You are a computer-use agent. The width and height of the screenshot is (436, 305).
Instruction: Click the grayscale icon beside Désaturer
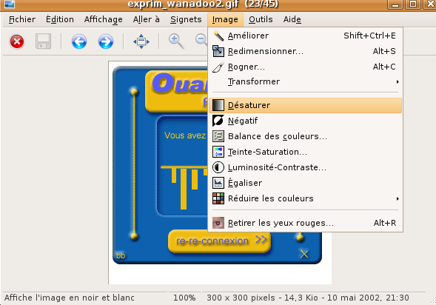[x=218, y=105]
